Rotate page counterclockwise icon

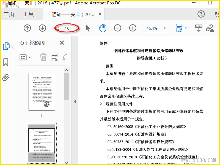pos(65,57)
